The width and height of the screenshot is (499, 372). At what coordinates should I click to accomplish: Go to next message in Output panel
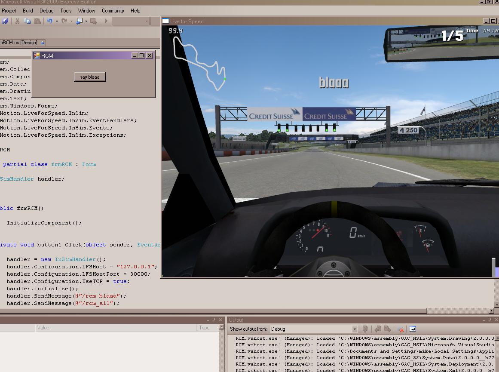click(387, 329)
